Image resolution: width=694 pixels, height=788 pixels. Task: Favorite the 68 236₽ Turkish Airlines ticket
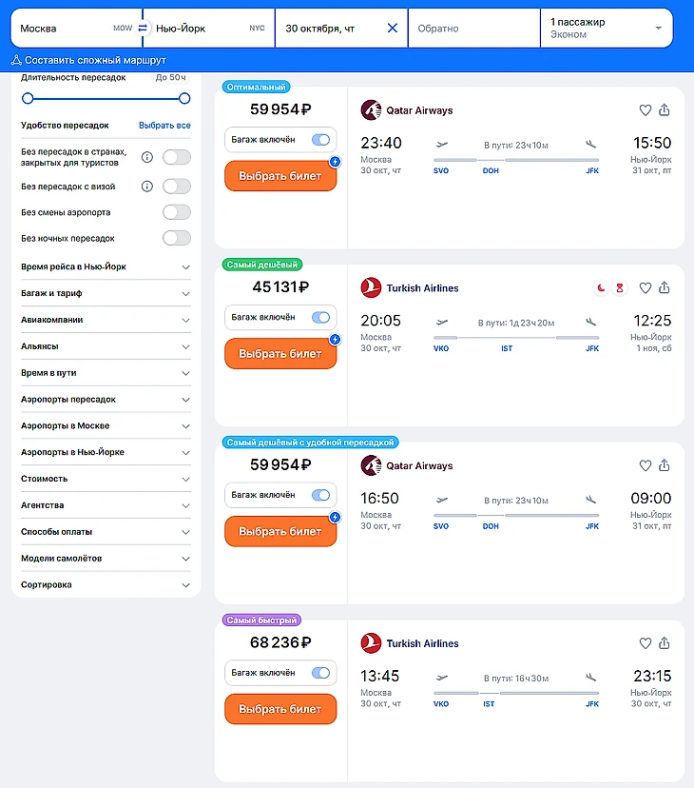click(x=646, y=643)
